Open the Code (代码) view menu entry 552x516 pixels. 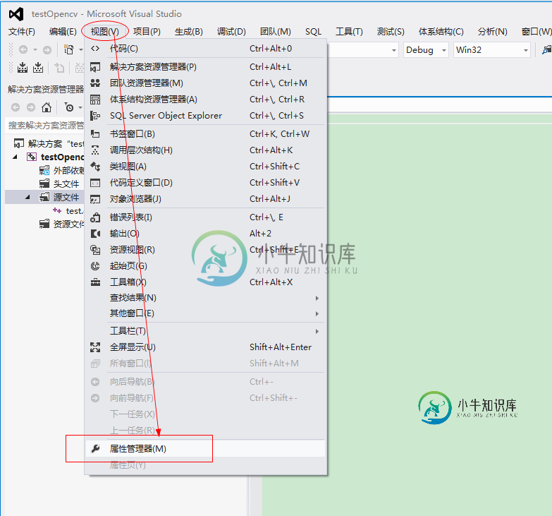(204, 49)
